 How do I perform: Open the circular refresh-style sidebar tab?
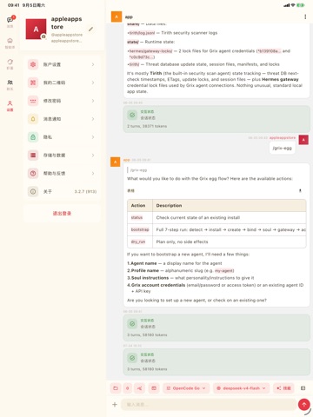coord(10,63)
